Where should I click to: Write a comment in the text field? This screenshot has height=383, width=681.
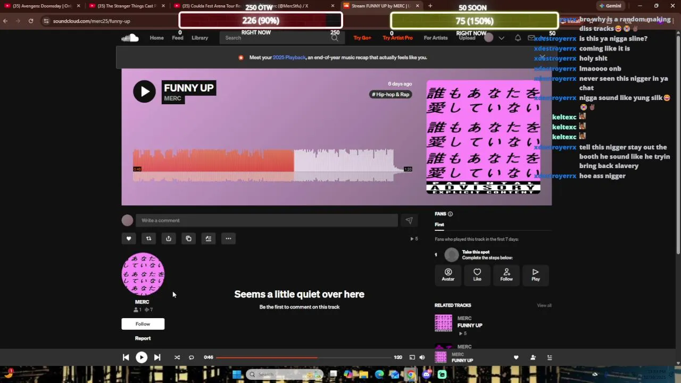tap(267, 220)
